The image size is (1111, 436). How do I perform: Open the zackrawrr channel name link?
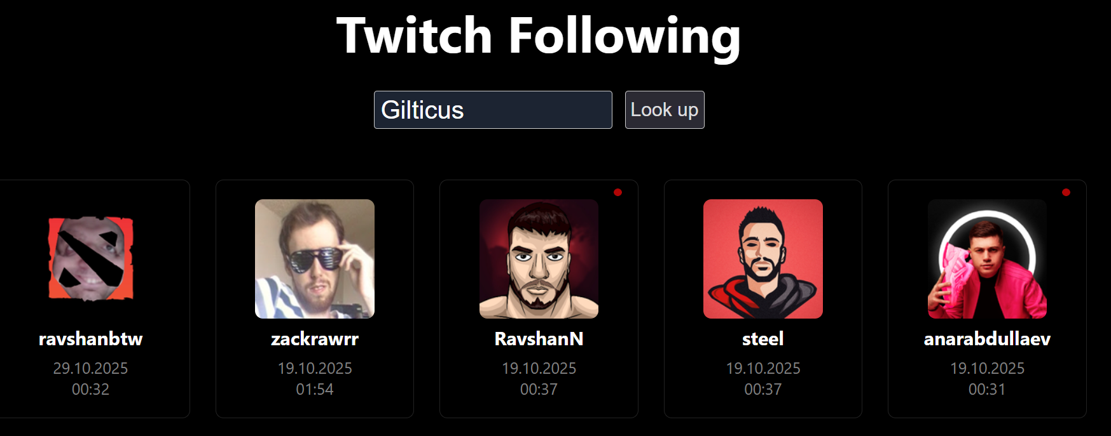pyautogui.click(x=315, y=339)
